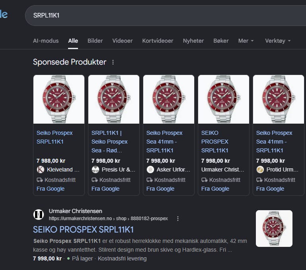This screenshot has width=306, height=270.
Task: Click the Protid Urm store logo
Action: point(260,169)
